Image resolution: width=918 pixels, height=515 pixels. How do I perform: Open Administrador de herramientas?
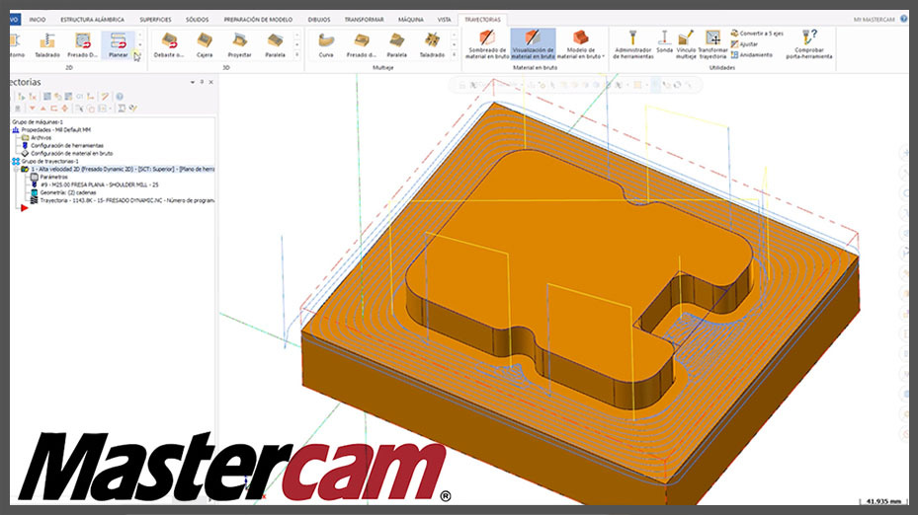[x=632, y=44]
